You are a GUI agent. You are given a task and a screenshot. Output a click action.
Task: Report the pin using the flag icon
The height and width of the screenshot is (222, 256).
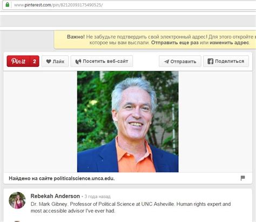pos(242,178)
